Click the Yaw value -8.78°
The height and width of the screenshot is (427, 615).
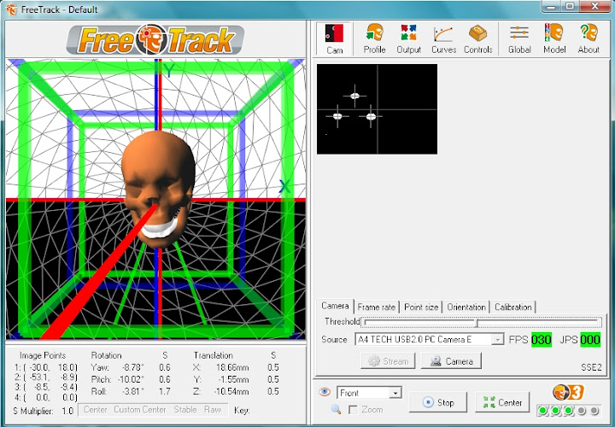tap(132, 367)
